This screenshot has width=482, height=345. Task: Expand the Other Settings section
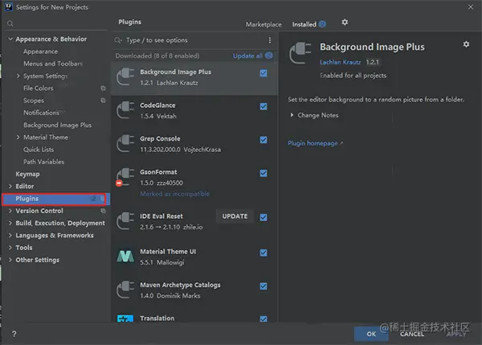click(10, 260)
